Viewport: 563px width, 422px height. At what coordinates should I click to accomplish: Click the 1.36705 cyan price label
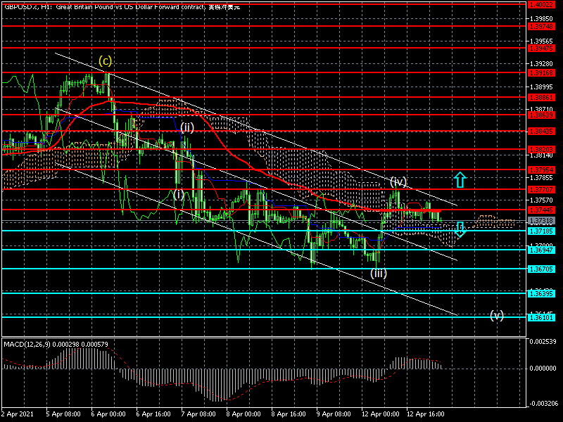coord(541,269)
